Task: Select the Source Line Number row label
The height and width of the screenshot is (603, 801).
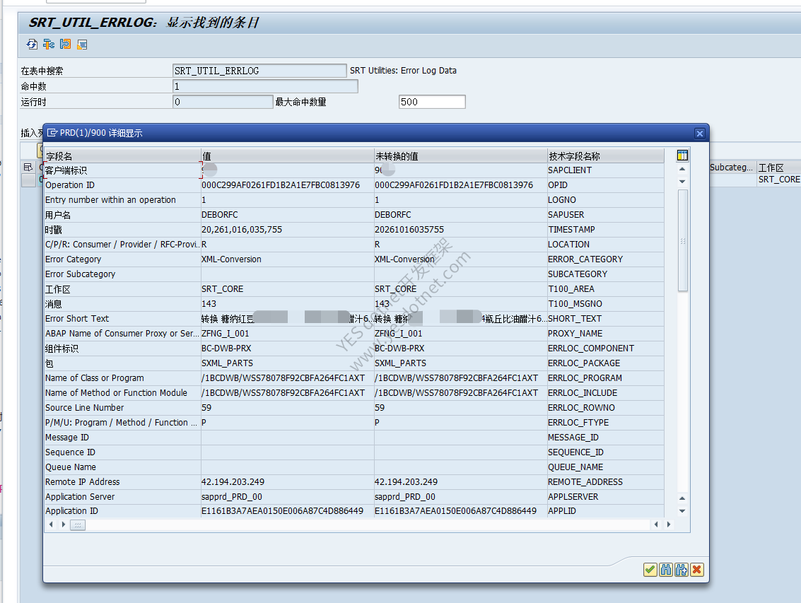Action: [x=84, y=407]
